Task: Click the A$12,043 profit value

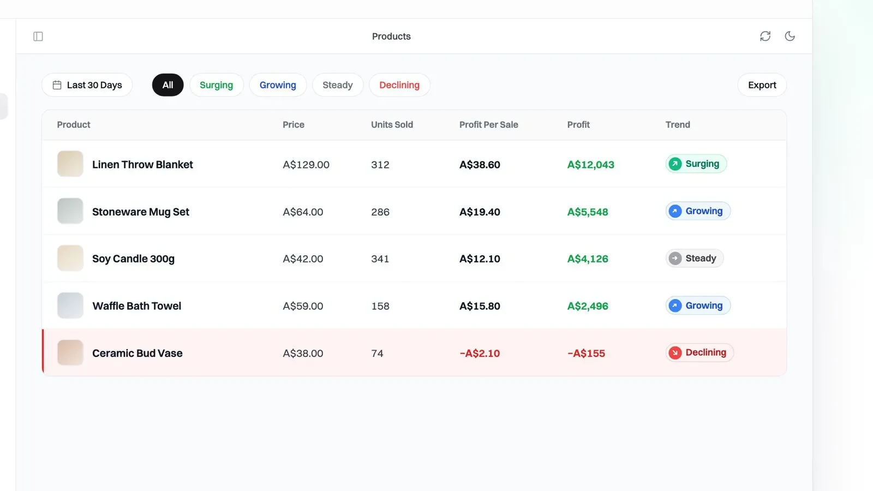Action: (590, 165)
